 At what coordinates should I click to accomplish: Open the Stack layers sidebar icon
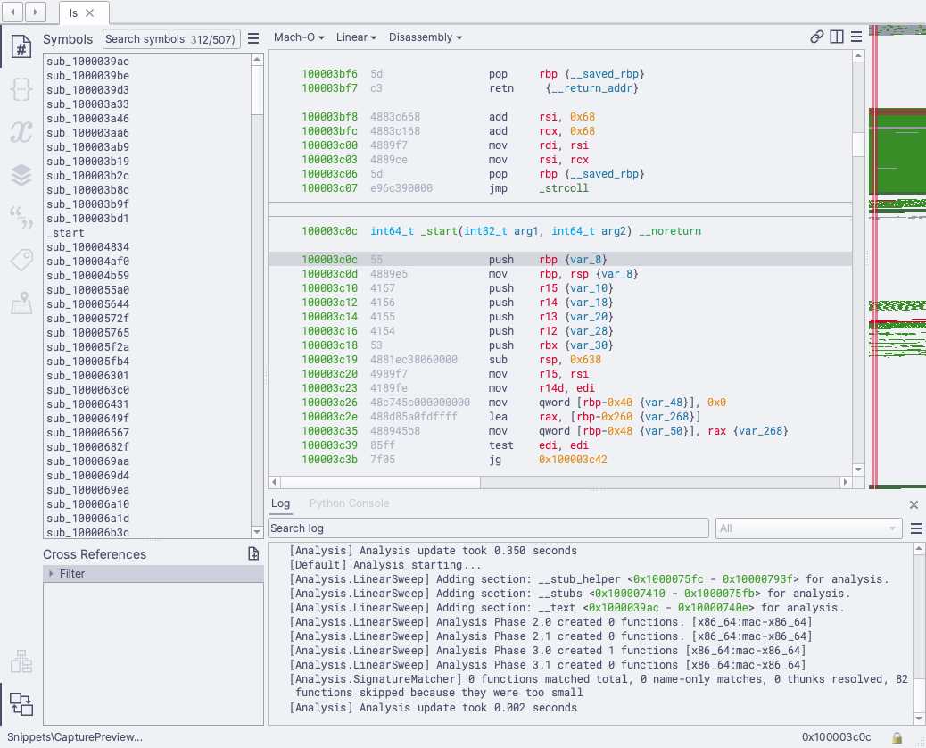pyautogui.click(x=21, y=175)
